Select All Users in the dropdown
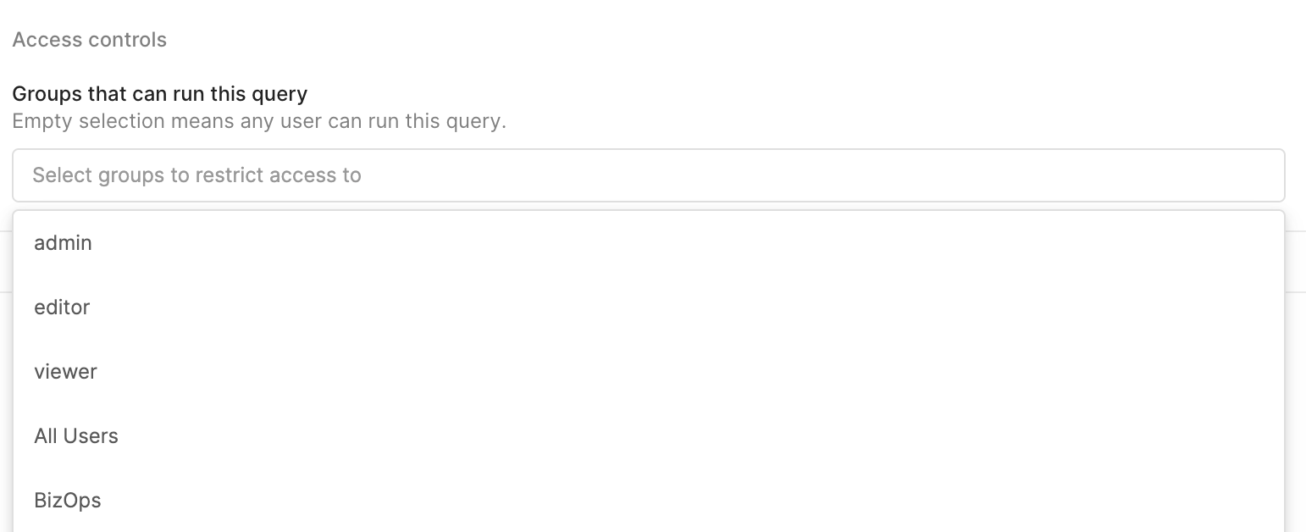 pyautogui.click(x=76, y=436)
